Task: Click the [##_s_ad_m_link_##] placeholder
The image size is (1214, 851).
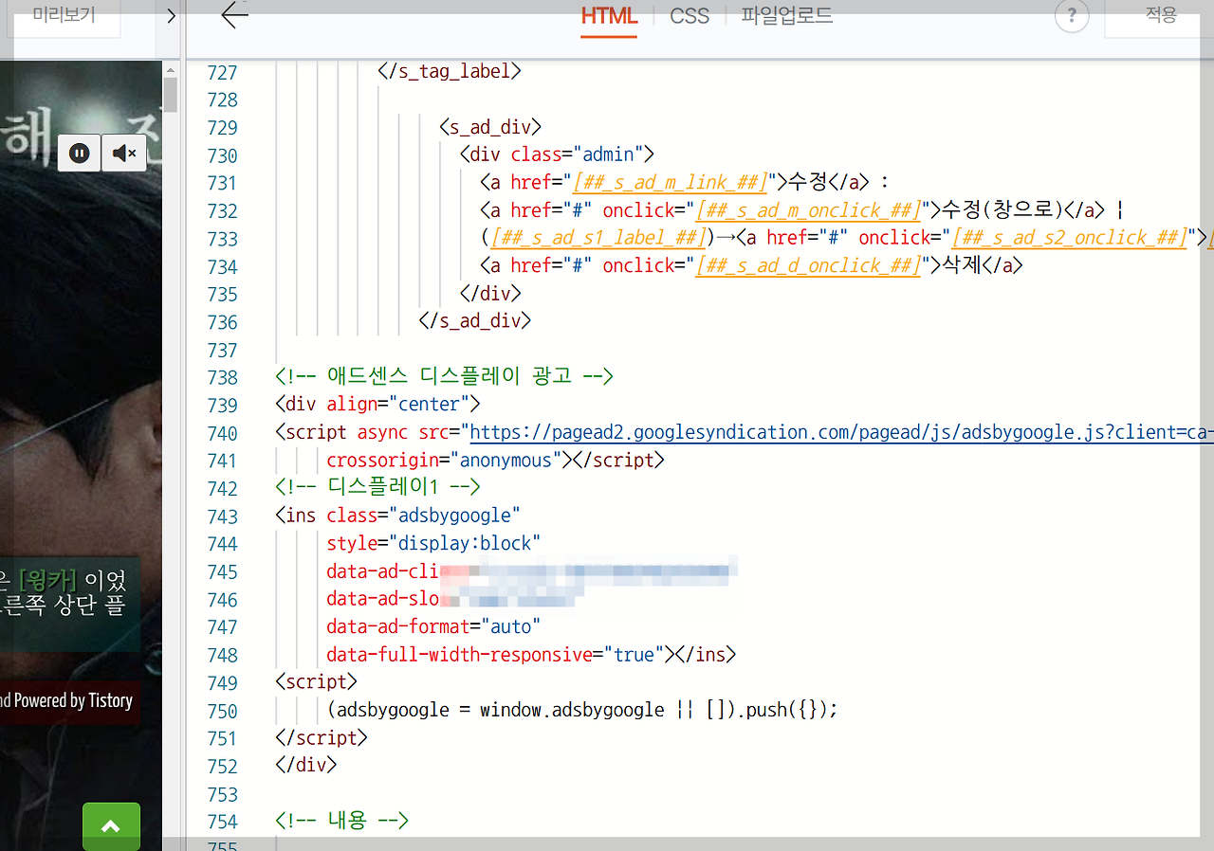Action: click(x=671, y=182)
